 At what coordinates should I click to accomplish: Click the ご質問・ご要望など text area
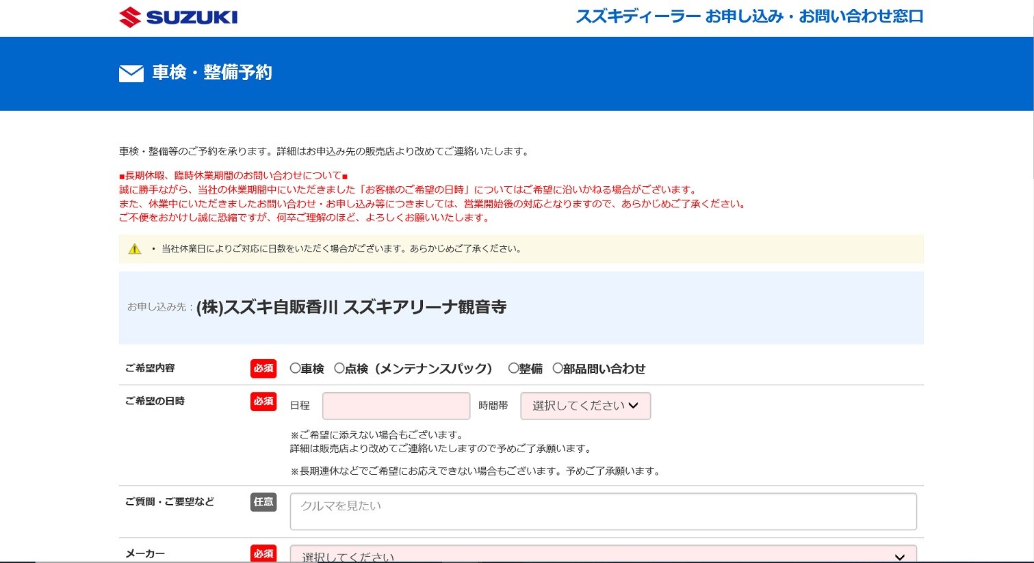(604, 511)
